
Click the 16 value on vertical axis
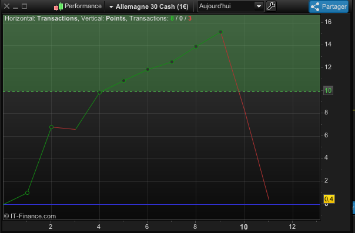[328, 22]
